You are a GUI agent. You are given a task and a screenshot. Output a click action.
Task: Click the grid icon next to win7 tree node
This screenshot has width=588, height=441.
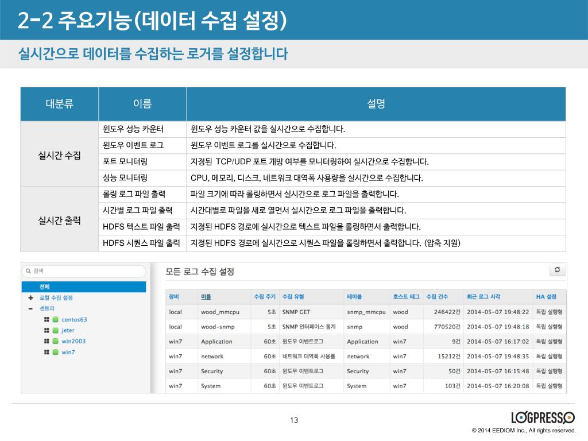[47, 352]
